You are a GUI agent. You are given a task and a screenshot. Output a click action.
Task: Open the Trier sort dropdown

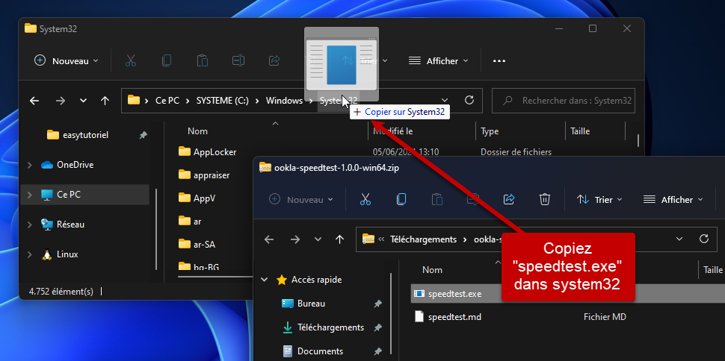pos(600,200)
